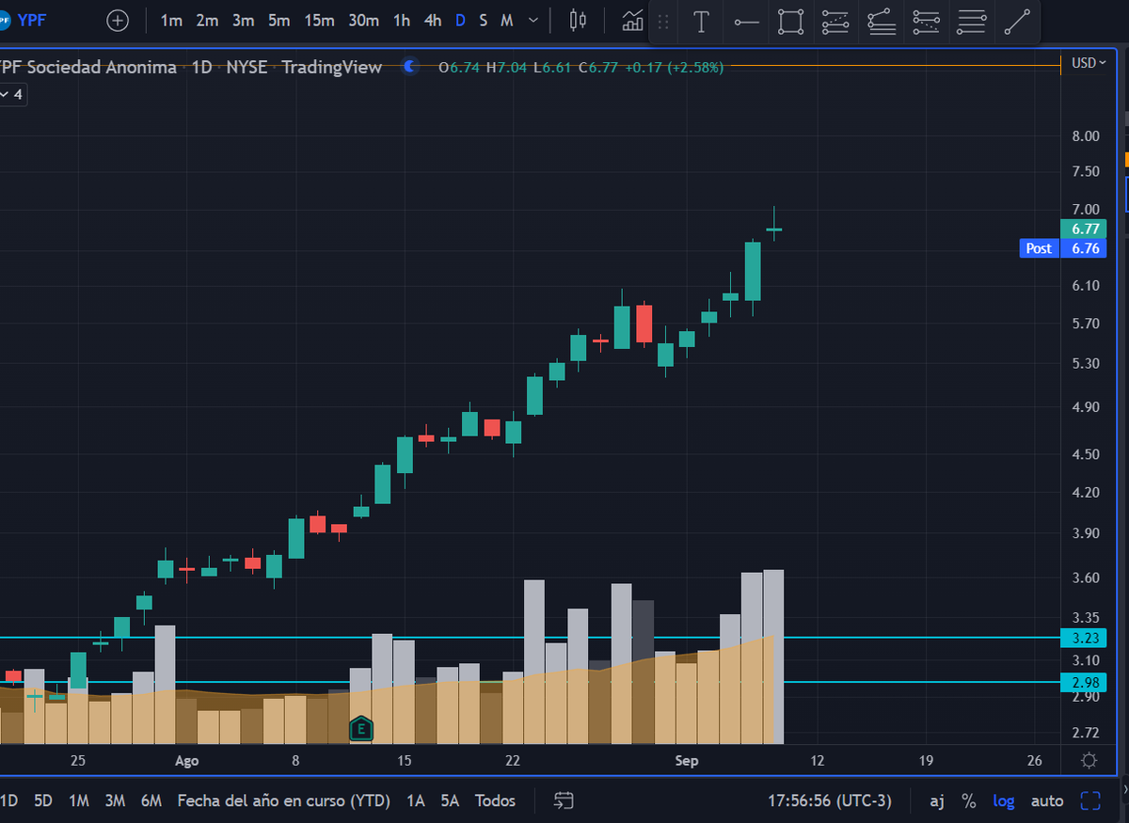
Task: Set the chart range to 1A
Action: (415, 800)
